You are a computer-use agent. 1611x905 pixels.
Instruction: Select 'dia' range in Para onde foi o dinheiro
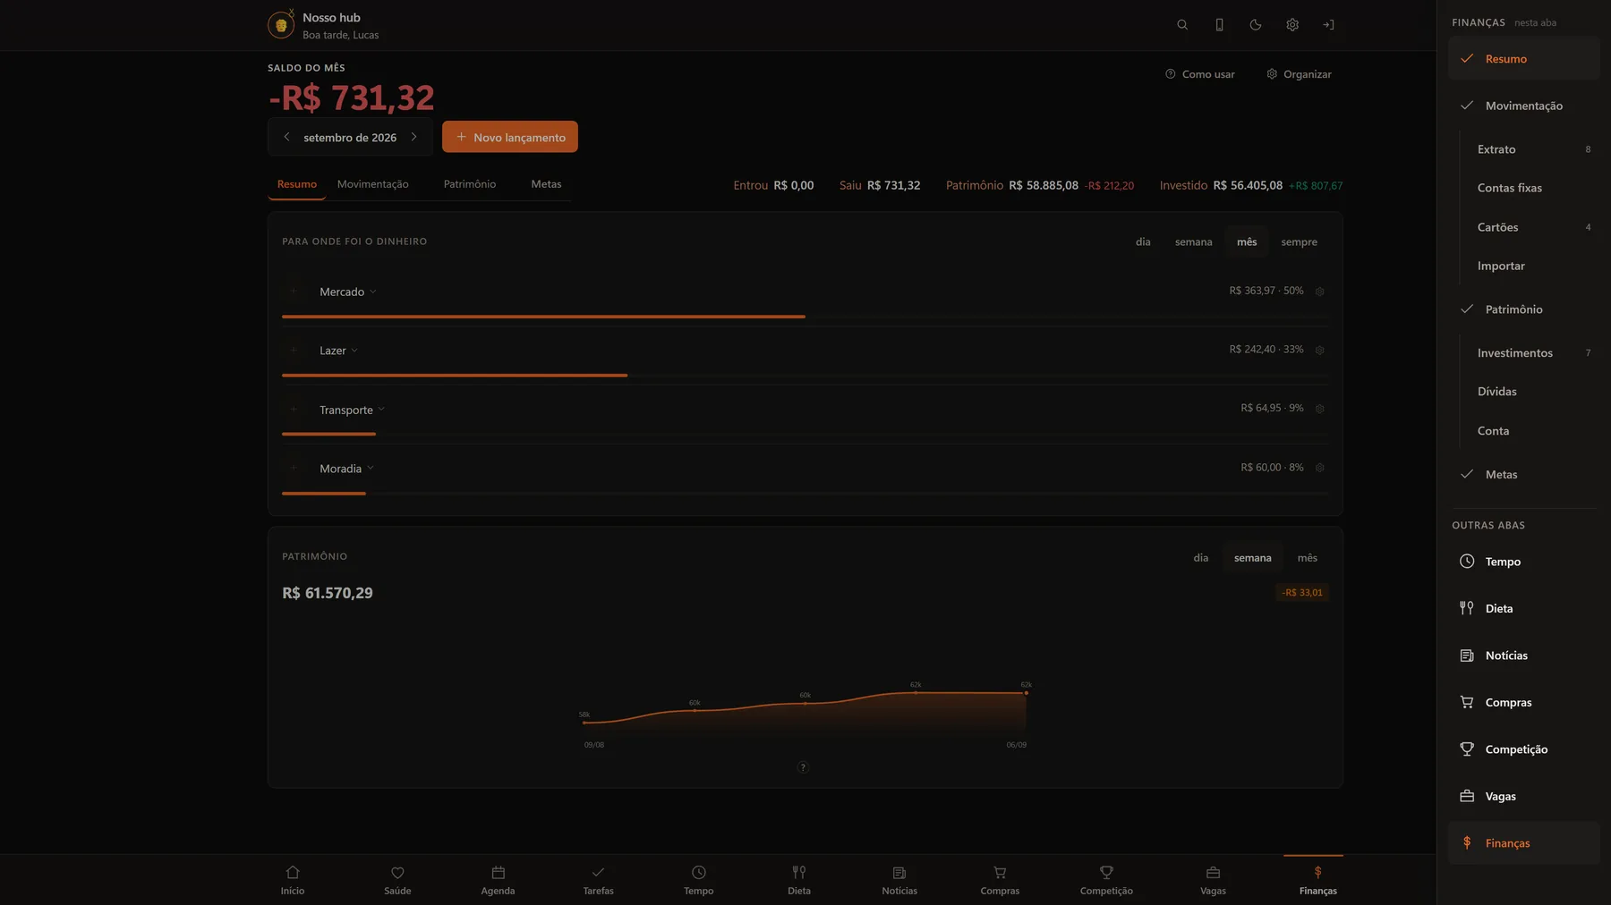click(x=1143, y=242)
